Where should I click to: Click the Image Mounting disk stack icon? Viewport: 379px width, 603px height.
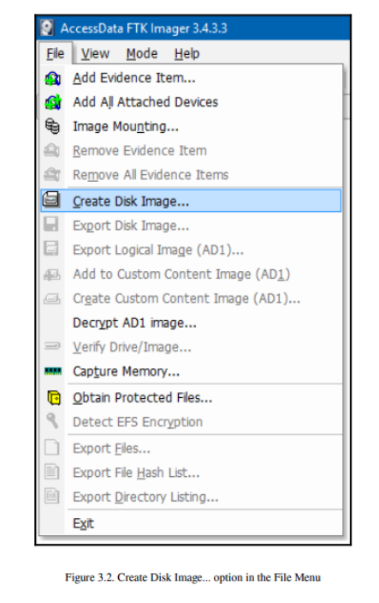pos(52,126)
